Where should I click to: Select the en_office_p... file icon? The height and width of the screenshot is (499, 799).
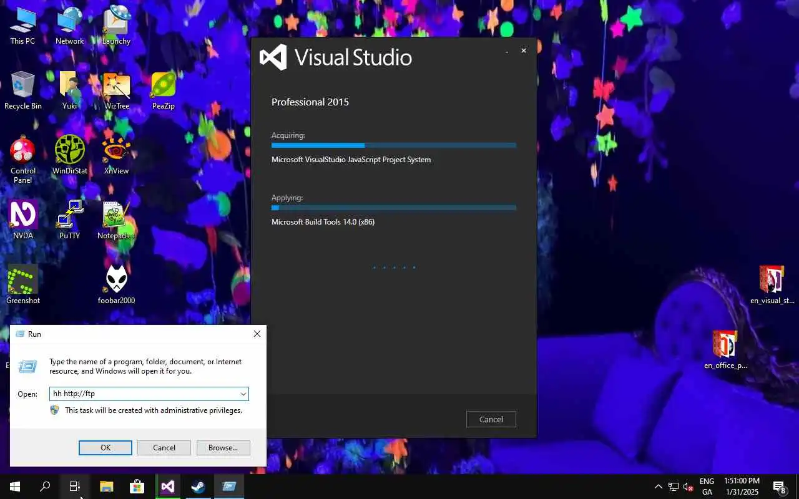[725, 351]
